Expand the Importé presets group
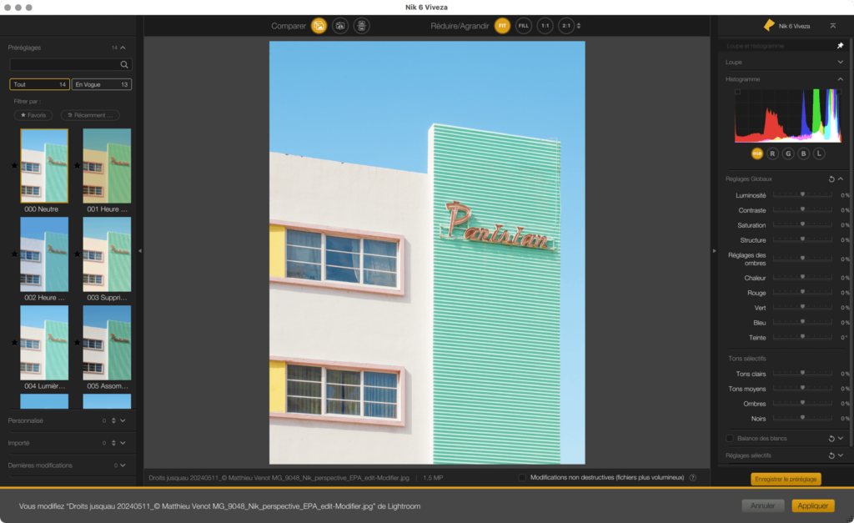 [123, 443]
